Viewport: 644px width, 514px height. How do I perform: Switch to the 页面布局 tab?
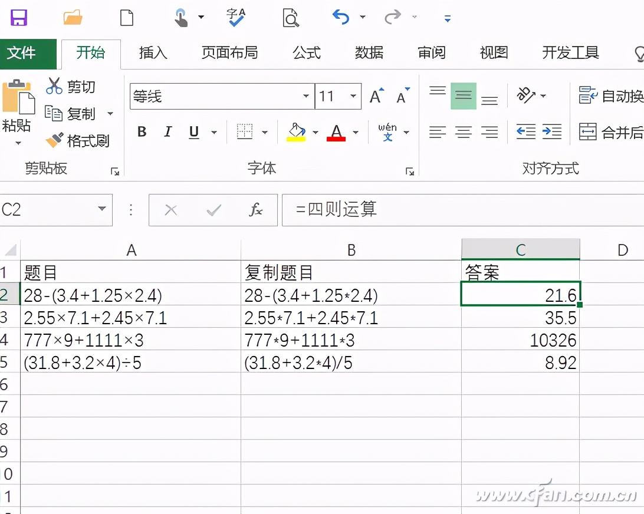coord(229,53)
